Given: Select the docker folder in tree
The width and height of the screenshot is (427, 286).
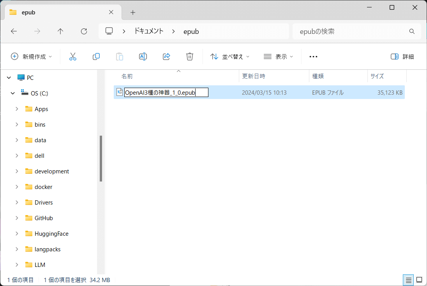Looking at the screenshot, I should [x=39, y=187].
